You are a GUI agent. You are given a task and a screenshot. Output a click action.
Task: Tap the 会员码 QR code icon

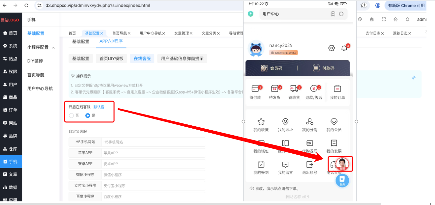click(264, 68)
